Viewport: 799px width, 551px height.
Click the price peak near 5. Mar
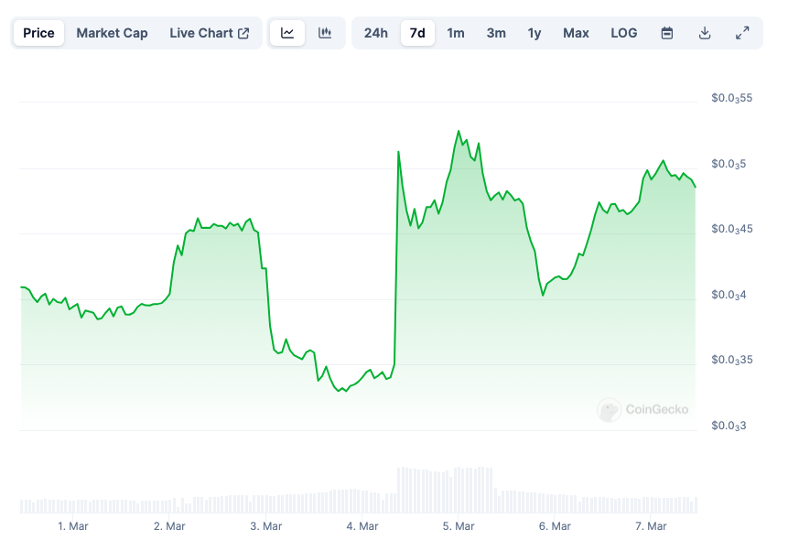(x=459, y=132)
